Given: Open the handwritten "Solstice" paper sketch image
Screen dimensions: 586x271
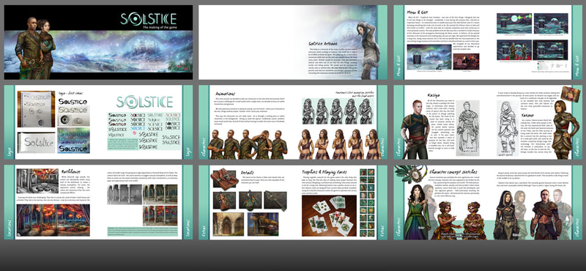Looking at the screenshot, I should pos(36,142).
